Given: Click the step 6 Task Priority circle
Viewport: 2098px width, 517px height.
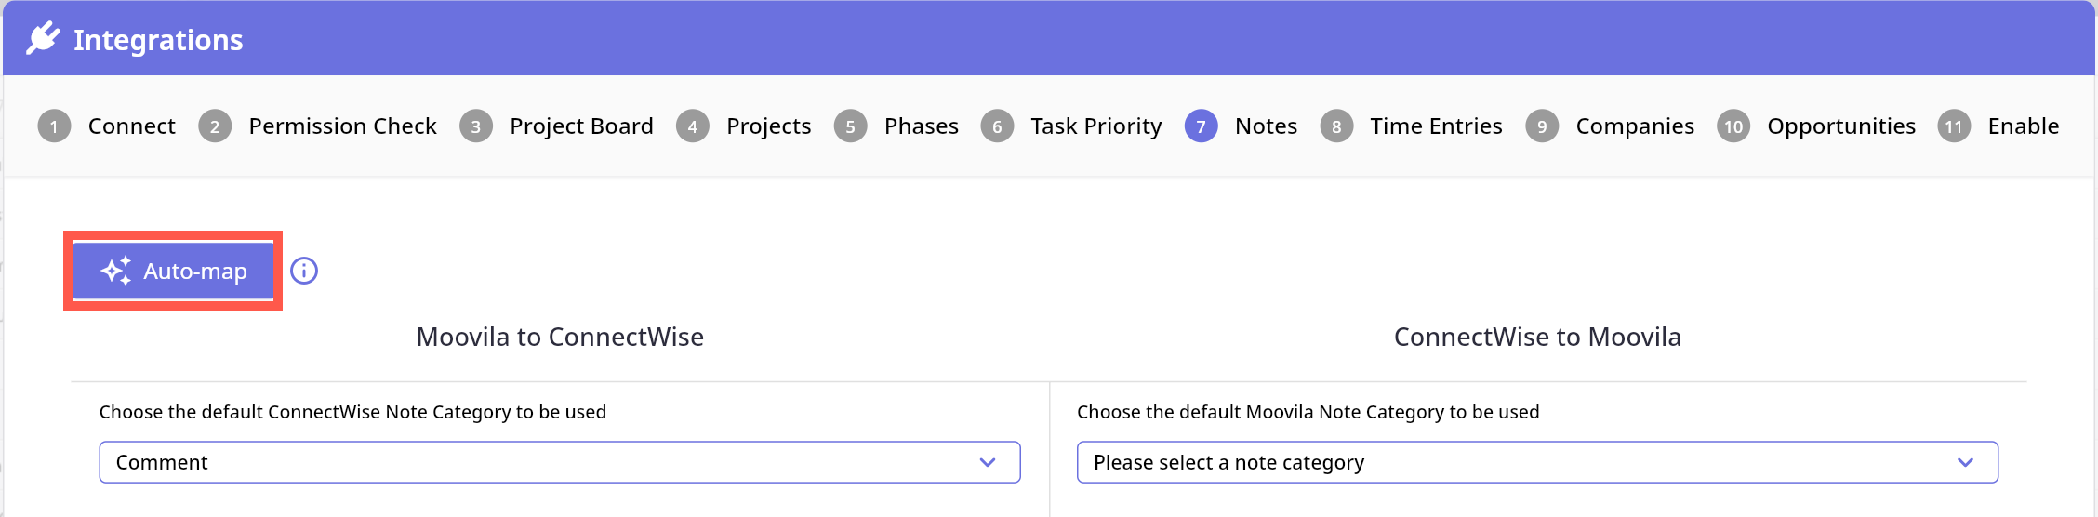Looking at the screenshot, I should [997, 126].
